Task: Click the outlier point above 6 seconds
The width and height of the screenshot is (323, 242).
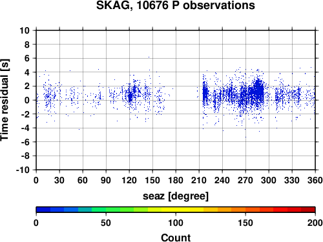Action: point(149,57)
